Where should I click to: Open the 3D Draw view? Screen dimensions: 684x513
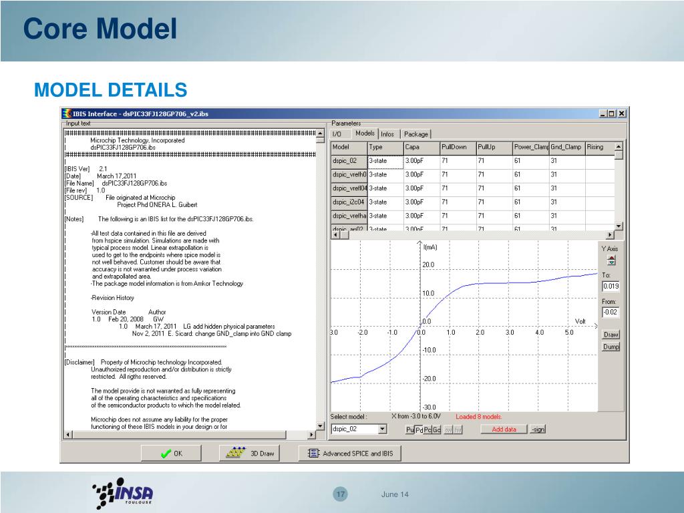click(x=250, y=454)
